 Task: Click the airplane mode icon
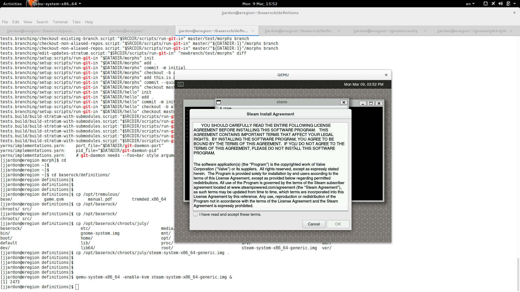pos(493,4)
